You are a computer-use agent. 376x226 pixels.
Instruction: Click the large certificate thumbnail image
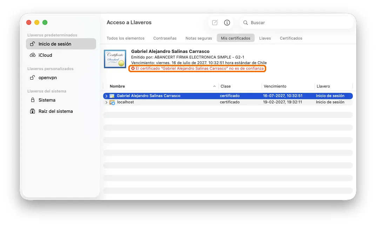tap(115, 59)
